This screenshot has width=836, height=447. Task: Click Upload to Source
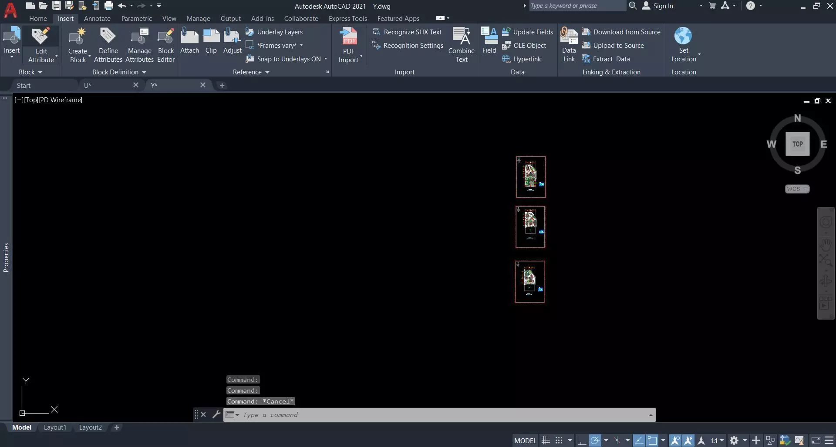613,46
